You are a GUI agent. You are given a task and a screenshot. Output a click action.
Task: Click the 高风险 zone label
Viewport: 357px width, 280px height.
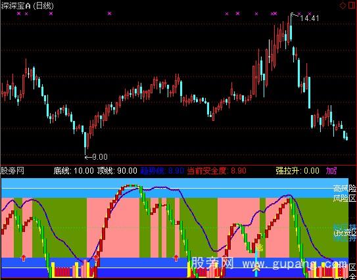click(x=345, y=189)
